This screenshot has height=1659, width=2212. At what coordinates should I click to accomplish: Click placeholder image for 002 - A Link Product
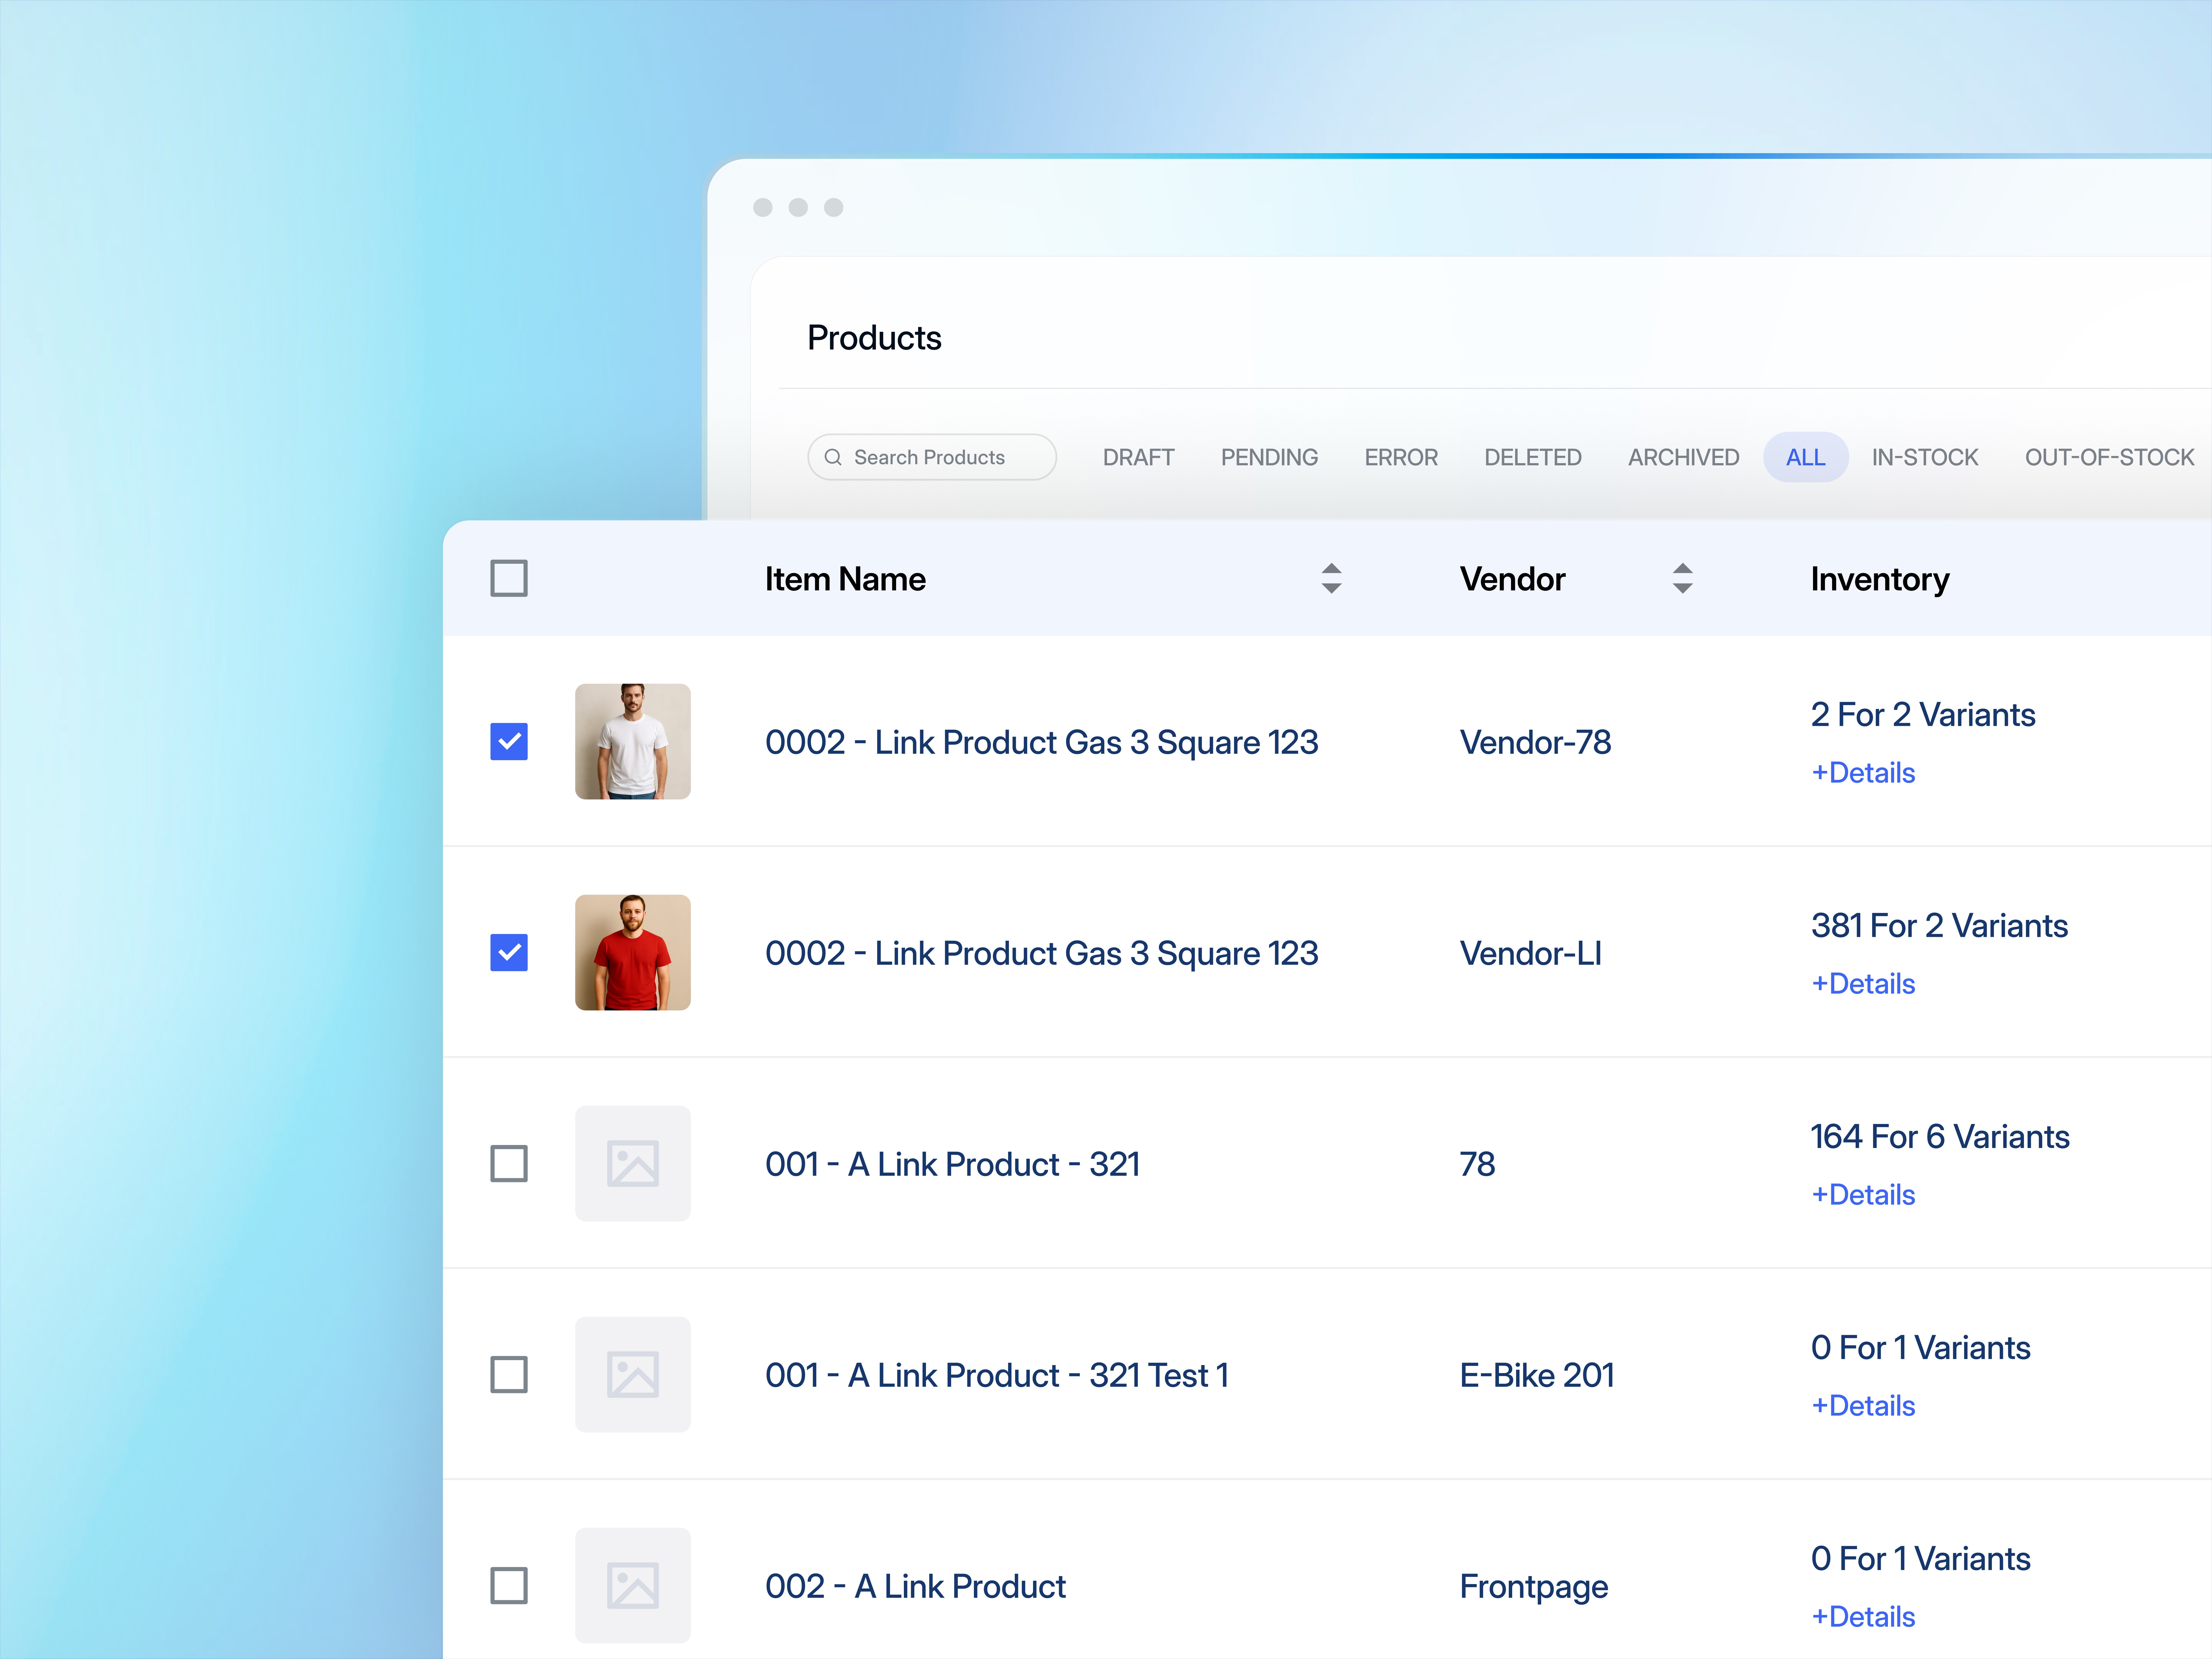pyautogui.click(x=632, y=1585)
